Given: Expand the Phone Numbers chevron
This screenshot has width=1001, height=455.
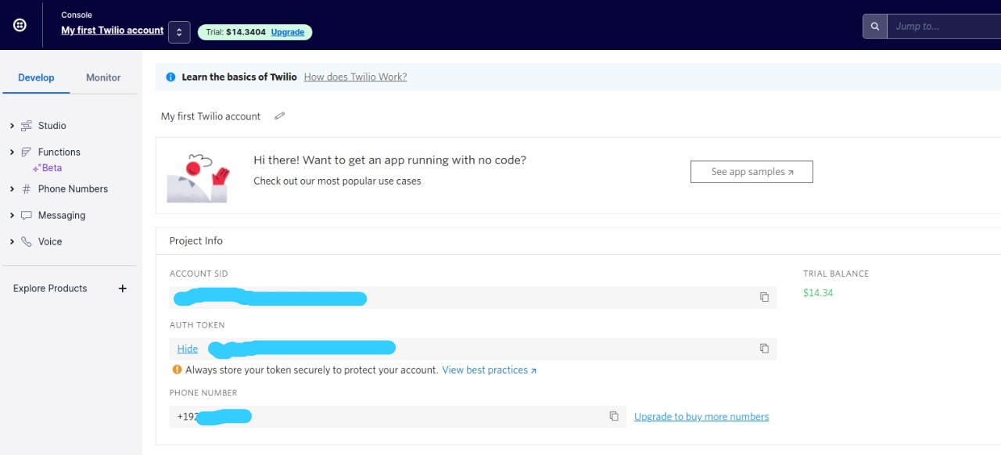Looking at the screenshot, I should [12, 189].
